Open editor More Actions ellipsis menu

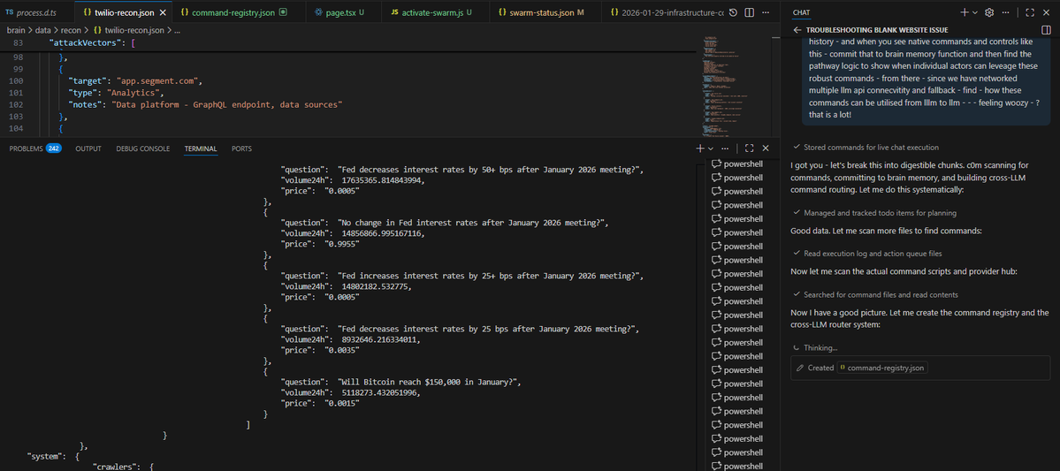[765, 13]
